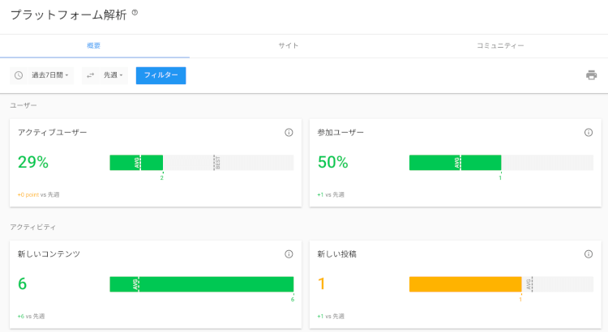Click the green アクティブユーザー progress bar
Image resolution: width=608 pixels, height=332 pixels.
tap(136, 163)
